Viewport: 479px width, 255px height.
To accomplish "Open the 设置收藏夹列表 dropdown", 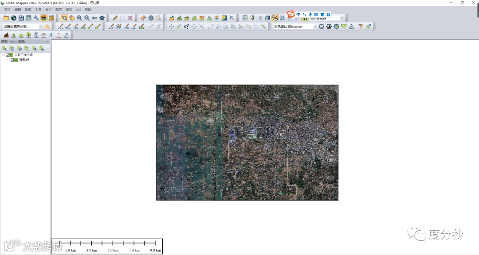I will pyautogui.click(x=41, y=27).
